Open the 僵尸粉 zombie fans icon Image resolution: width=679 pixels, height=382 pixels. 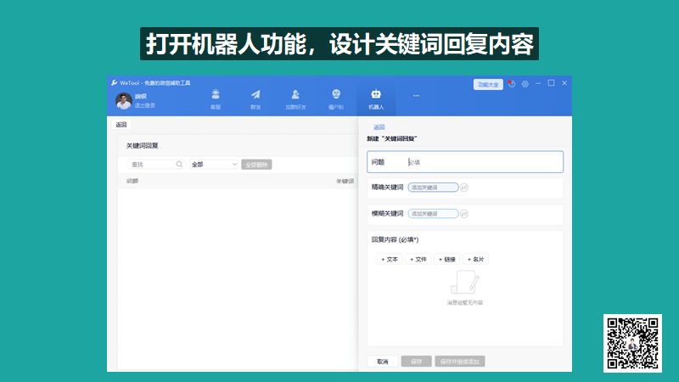pos(336,95)
